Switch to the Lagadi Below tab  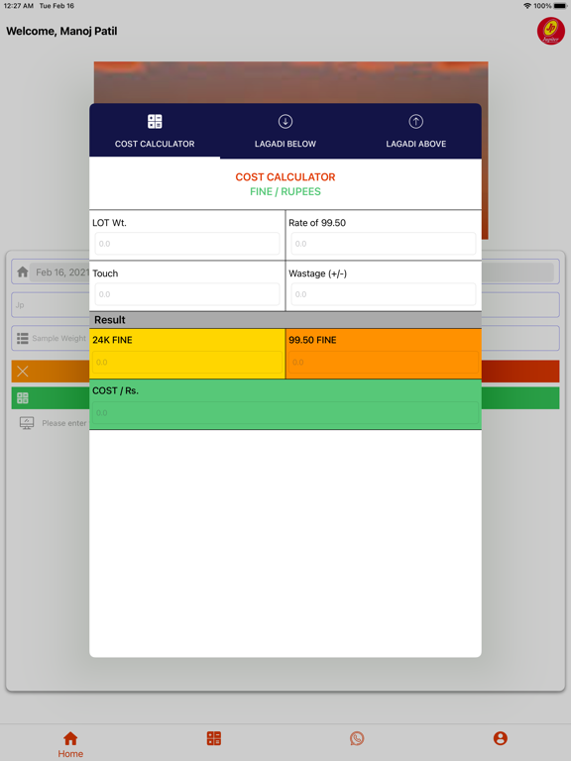pos(285,131)
